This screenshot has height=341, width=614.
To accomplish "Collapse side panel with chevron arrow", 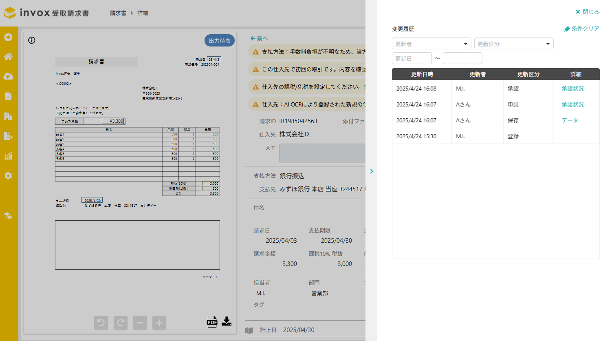I will [x=372, y=171].
